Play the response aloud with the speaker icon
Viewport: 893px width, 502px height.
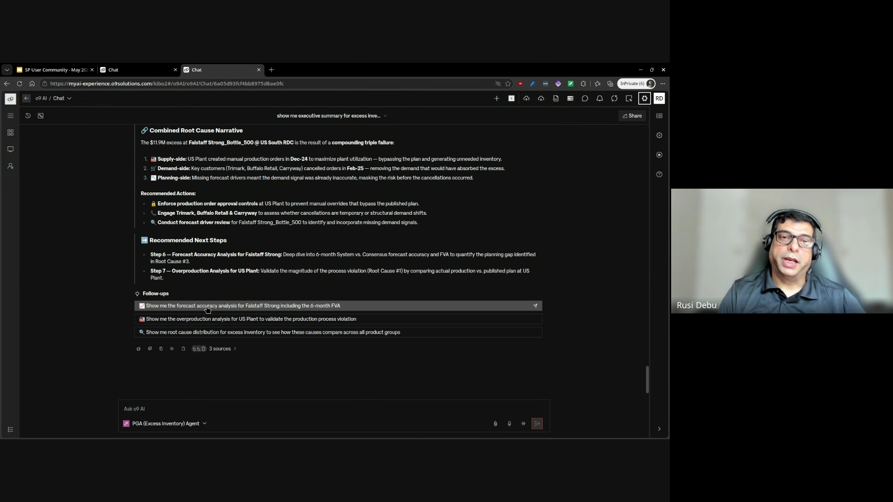(x=172, y=349)
